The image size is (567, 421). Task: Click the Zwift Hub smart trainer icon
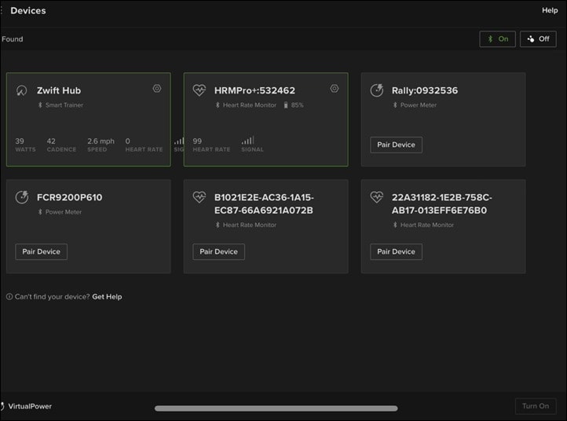click(x=22, y=90)
